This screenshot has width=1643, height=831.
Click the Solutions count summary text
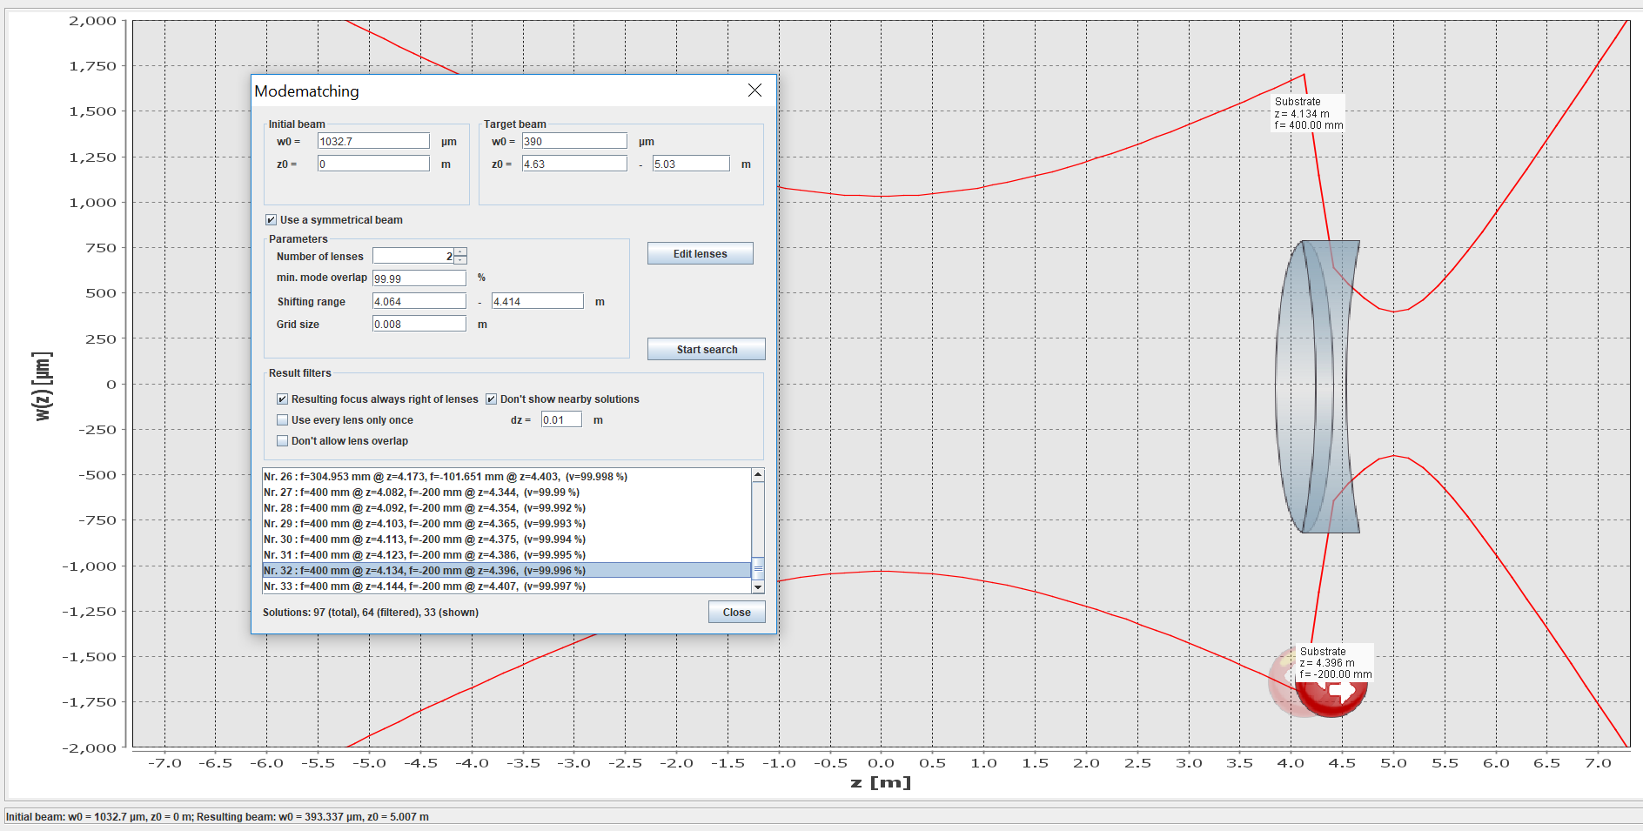pos(371,613)
